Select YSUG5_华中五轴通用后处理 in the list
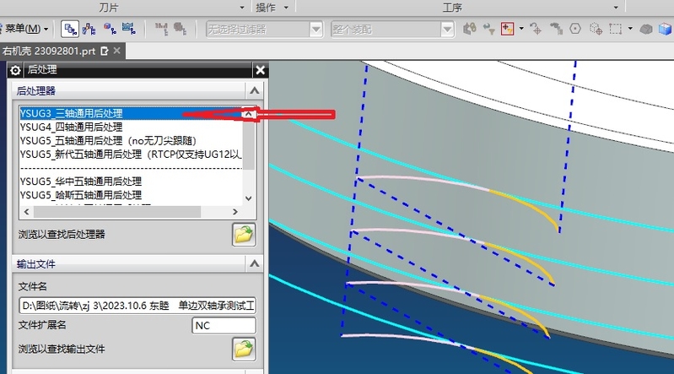Viewport: 674px width, 374px height. tap(131, 182)
